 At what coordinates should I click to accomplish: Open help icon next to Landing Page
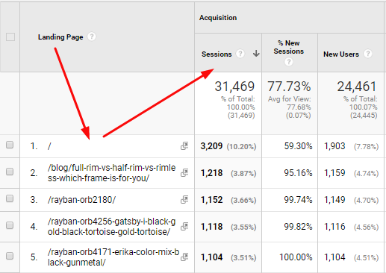tap(92, 37)
